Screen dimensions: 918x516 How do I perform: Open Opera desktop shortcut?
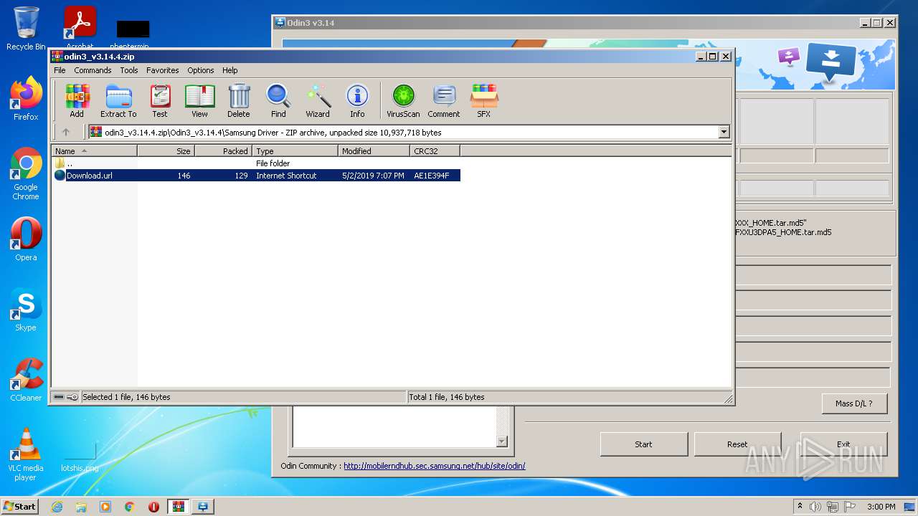point(26,239)
